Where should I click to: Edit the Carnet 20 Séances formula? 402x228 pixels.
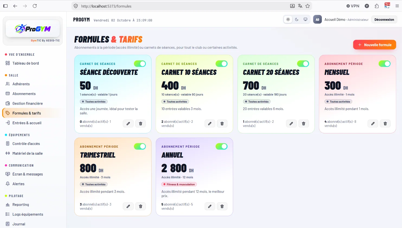[x=291, y=124]
